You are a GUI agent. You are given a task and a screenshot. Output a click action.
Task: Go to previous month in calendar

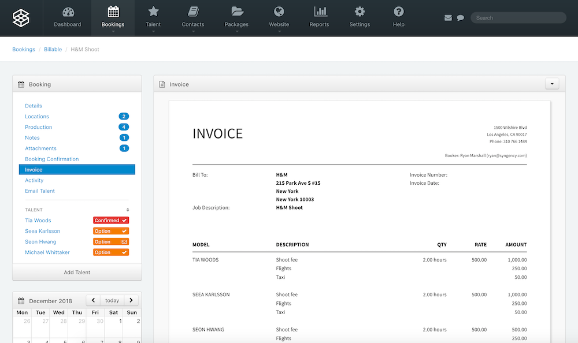(x=93, y=300)
